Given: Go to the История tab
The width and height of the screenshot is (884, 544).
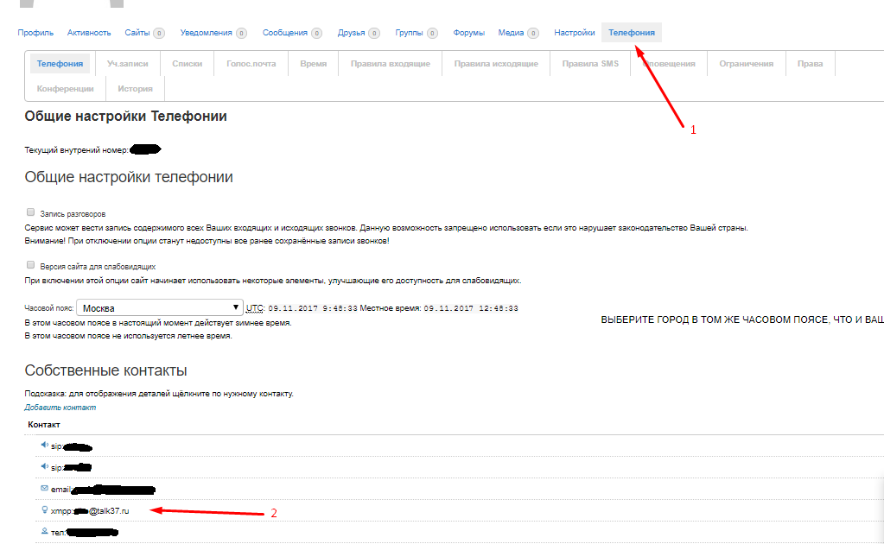Looking at the screenshot, I should [135, 89].
